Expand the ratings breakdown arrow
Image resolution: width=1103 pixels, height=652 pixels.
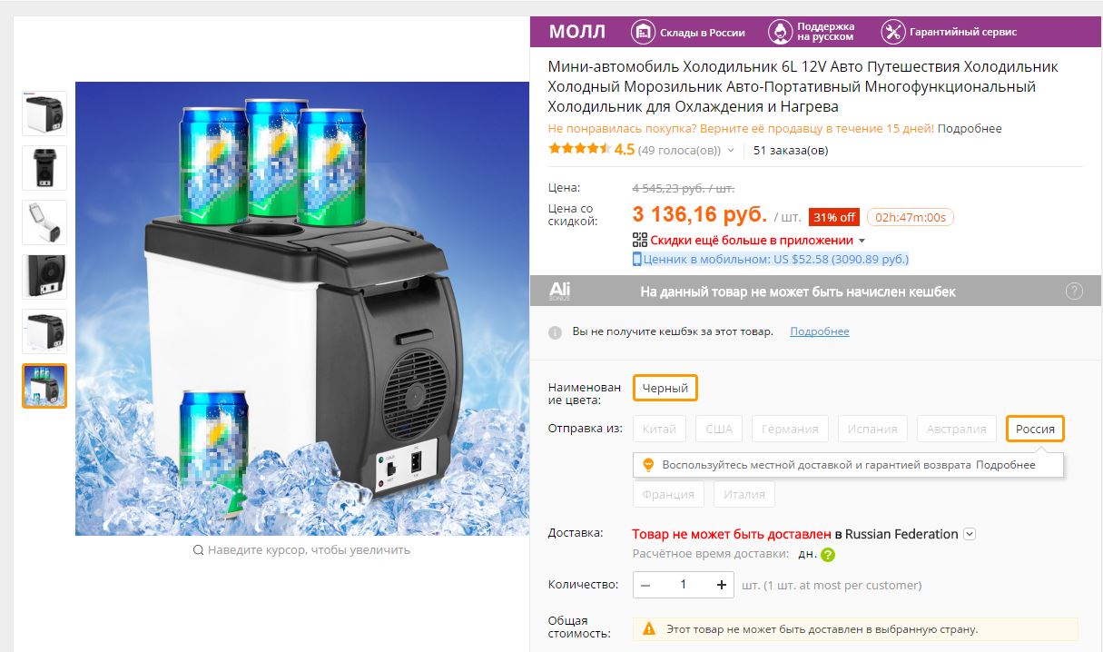coord(731,151)
